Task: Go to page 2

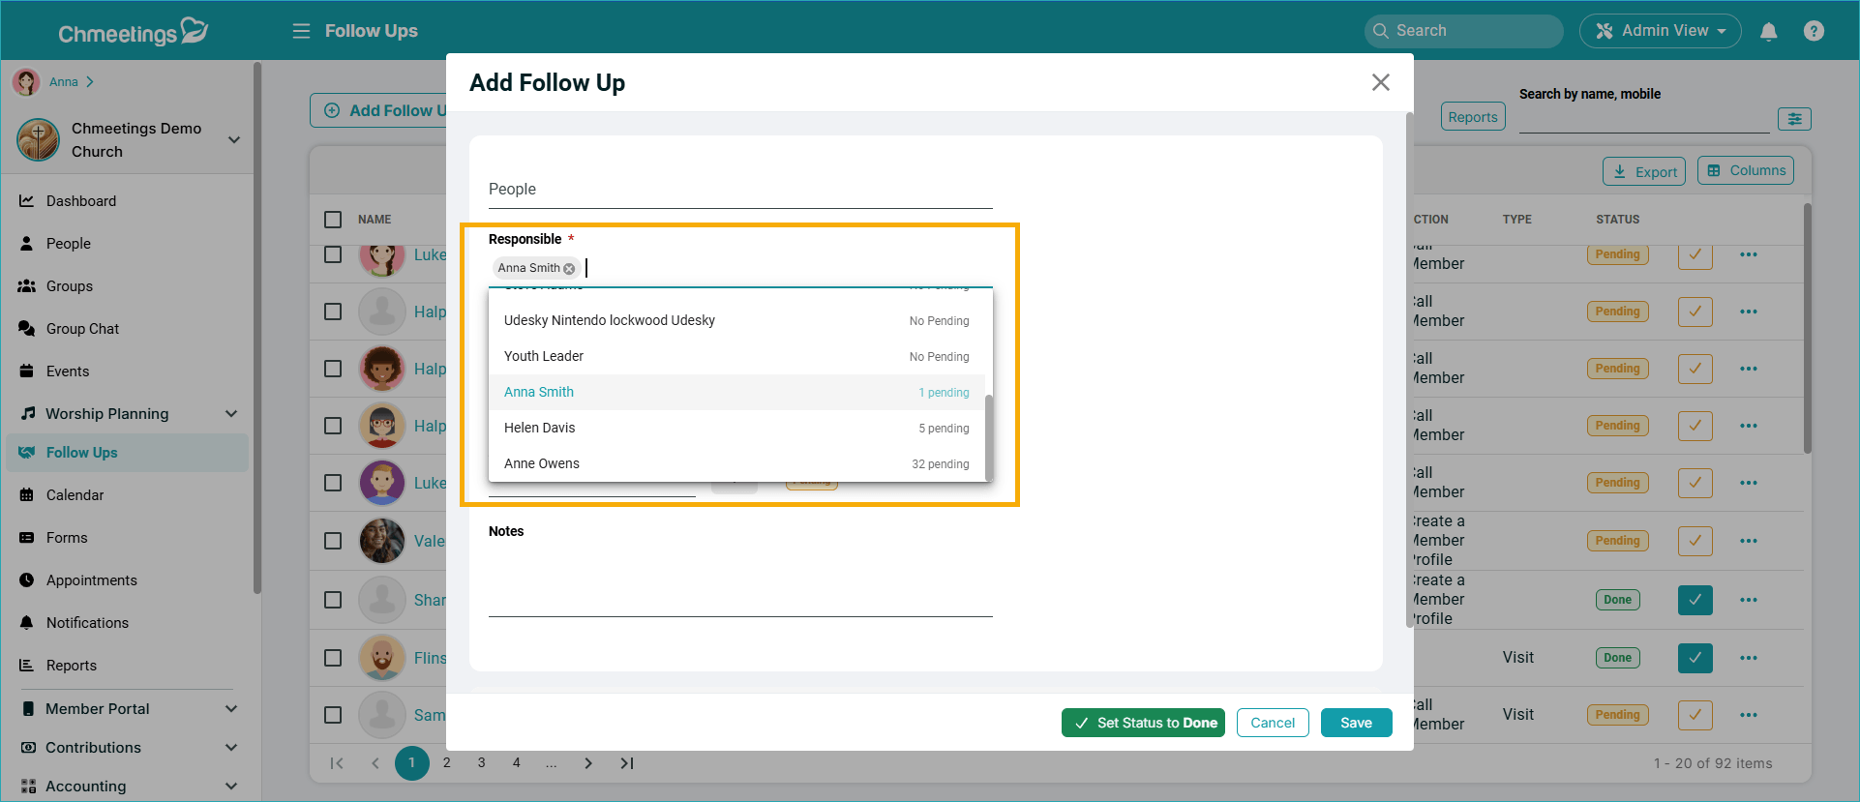Action: click(x=447, y=763)
